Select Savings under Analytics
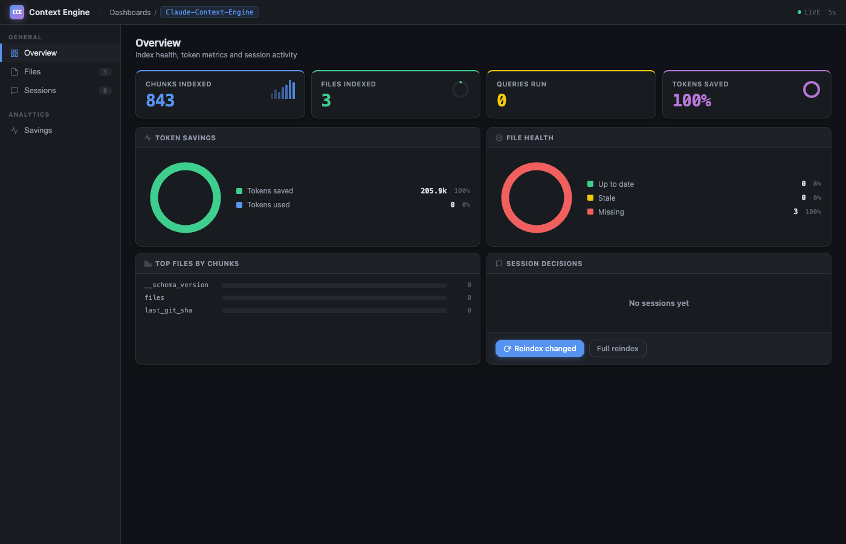Viewport: 846px width, 544px height. click(60, 131)
